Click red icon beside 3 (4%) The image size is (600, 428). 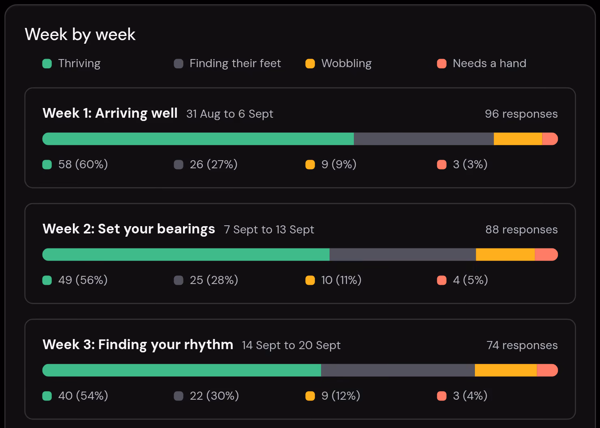pyautogui.click(x=442, y=396)
